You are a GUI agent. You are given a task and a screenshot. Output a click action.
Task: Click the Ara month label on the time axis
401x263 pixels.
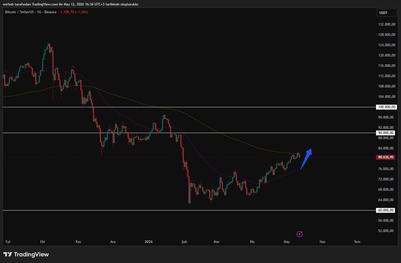(113, 242)
